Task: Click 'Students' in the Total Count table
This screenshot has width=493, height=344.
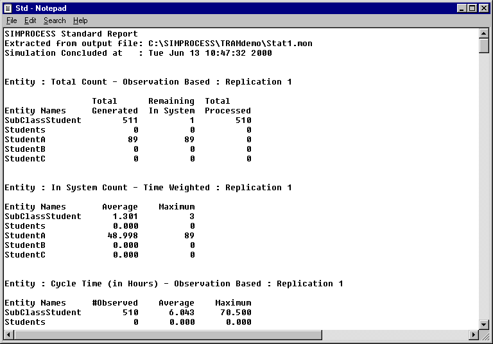Action: [25, 130]
